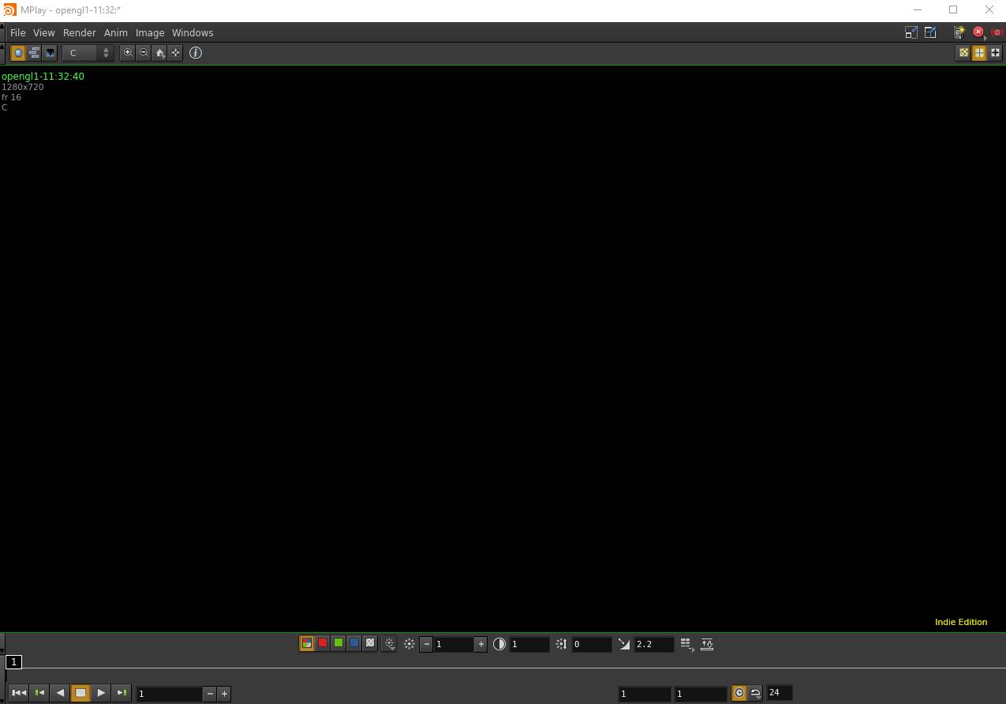
Task: Play the sequence in reverse
Action: [60, 693]
